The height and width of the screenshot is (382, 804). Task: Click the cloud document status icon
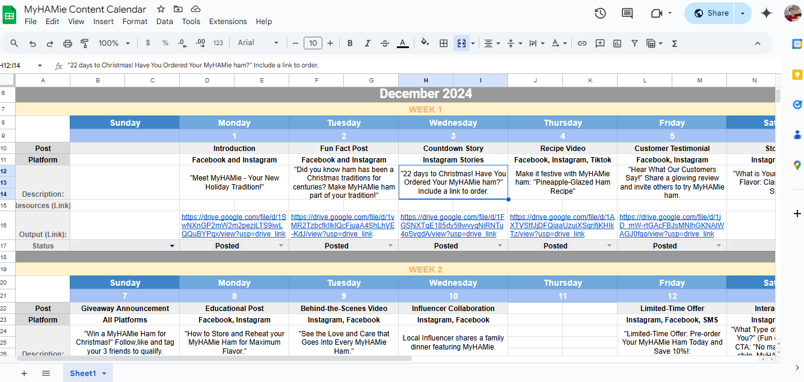(x=195, y=9)
